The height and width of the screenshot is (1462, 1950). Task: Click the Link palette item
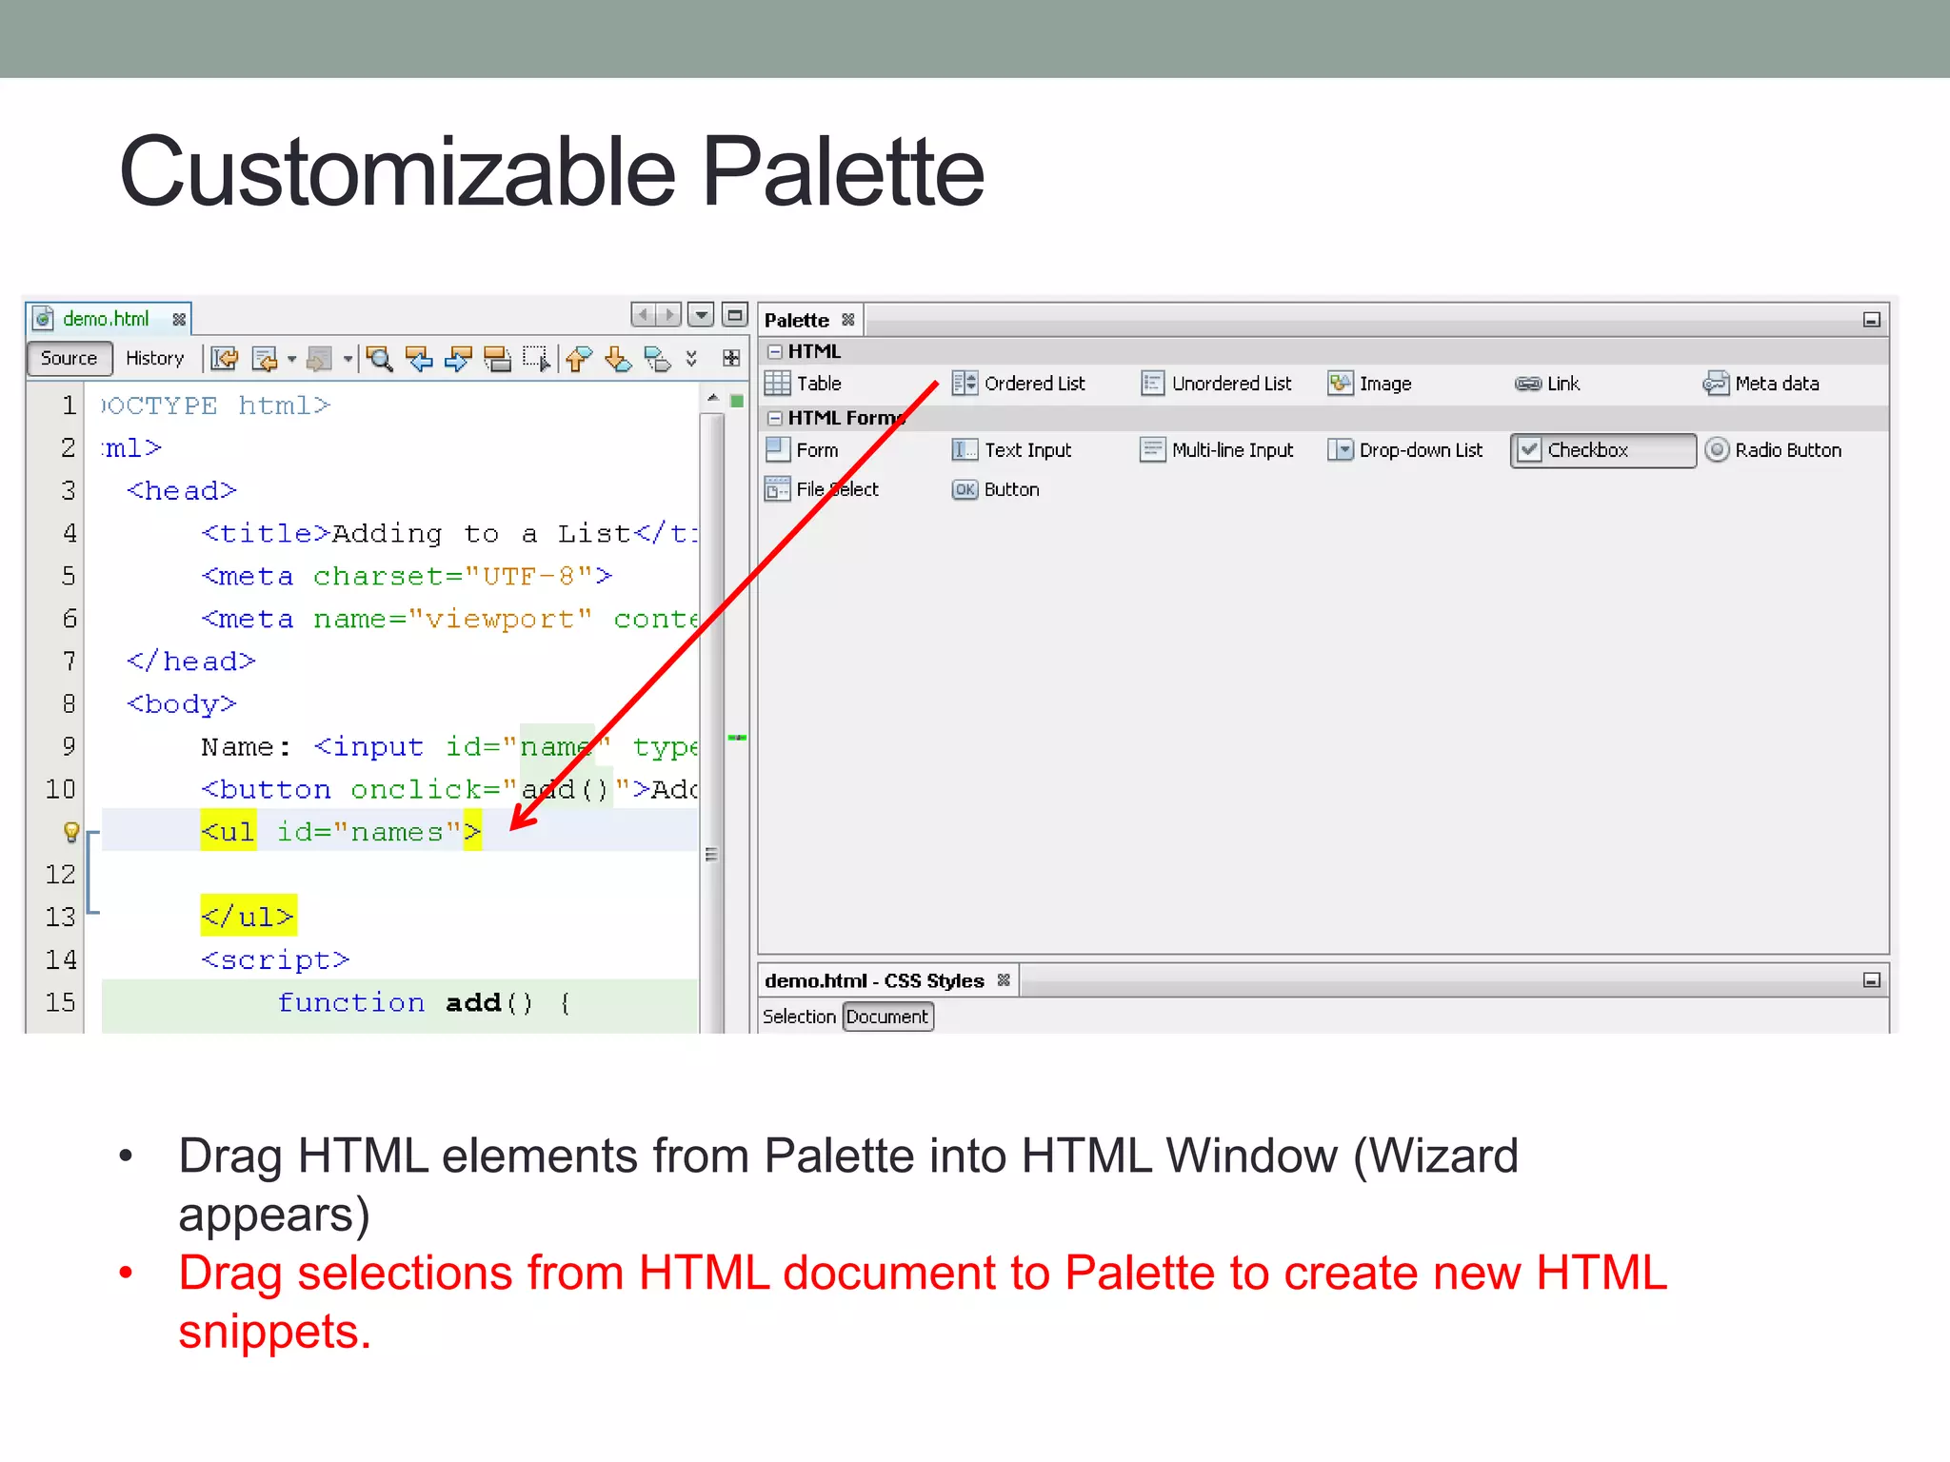tap(1547, 384)
